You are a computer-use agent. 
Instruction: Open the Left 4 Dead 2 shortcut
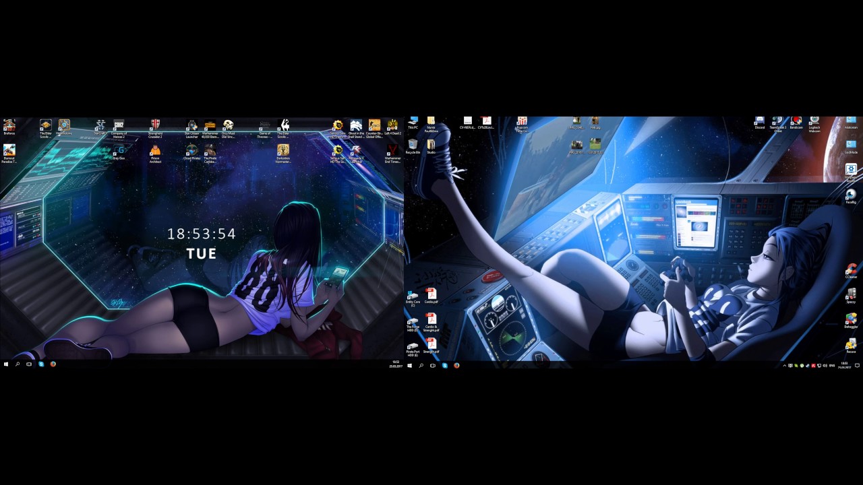[x=392, y=125]
